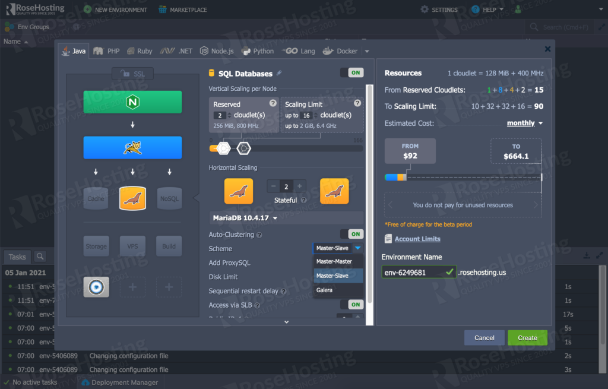Open Access via SLB help icon

pos(257,306)
